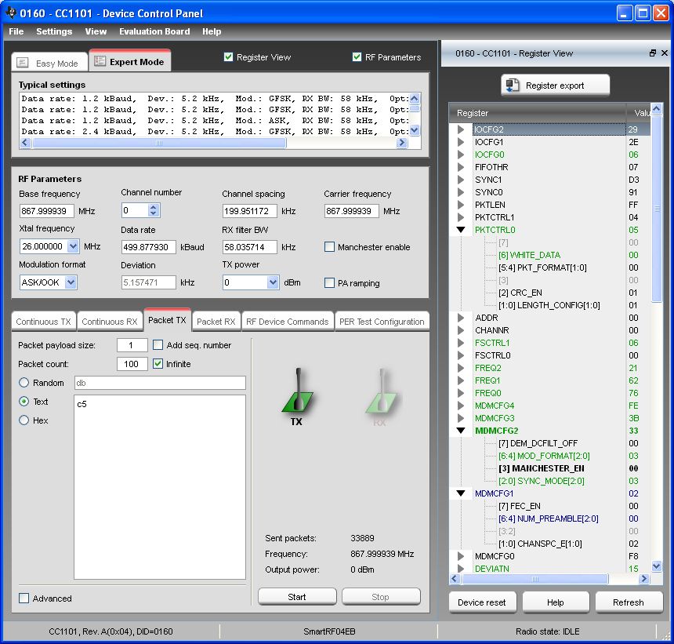This screenshot has width=674, height=644.
Task: Enable the PA ramping checkbox
Action: pyautogui.click(x=329, y=282)
